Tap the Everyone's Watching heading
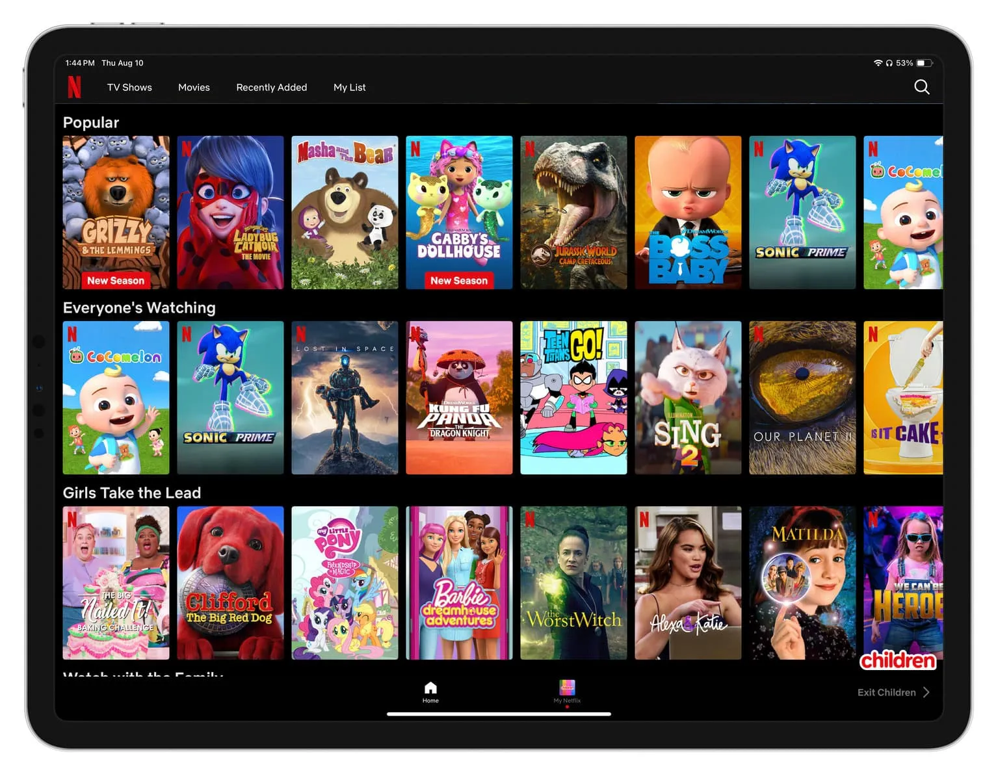The height and width of the screenshot is (776, 998). coord(139,308)
